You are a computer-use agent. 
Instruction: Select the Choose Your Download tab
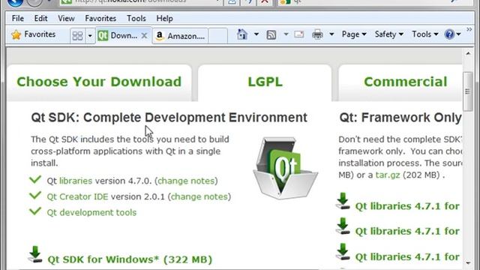pyautogui.click(x=99, y=82)
